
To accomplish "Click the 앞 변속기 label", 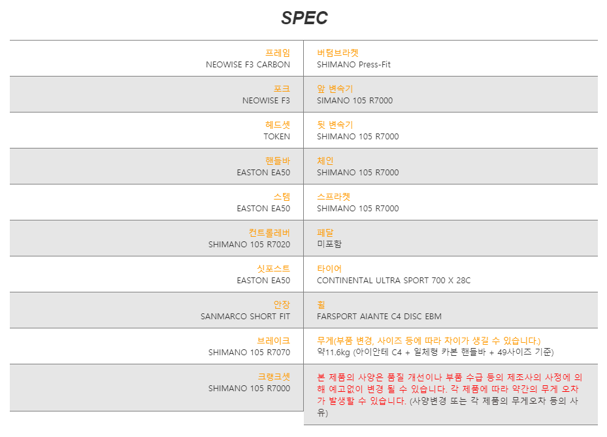I will (335, 89).
